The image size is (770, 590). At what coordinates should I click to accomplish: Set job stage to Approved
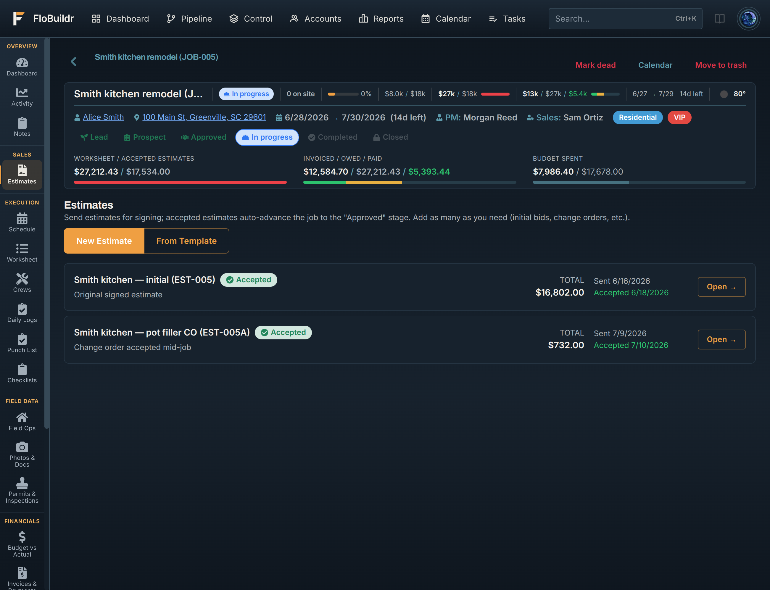(203, 137)
